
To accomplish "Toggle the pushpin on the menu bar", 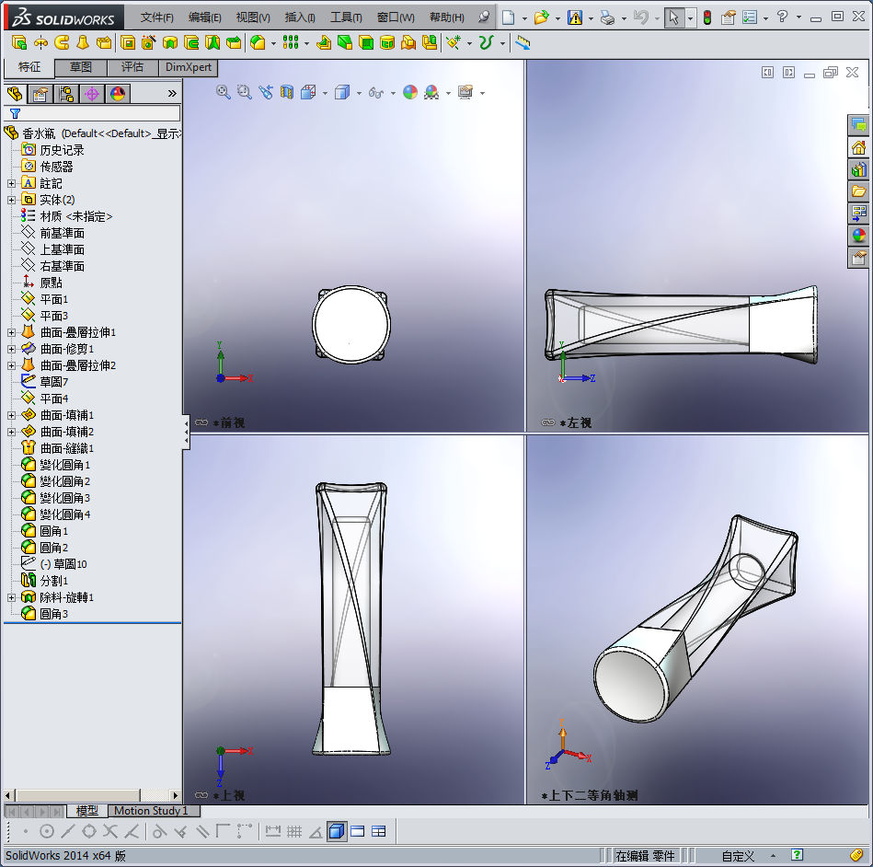I will [x=484, y=17].
